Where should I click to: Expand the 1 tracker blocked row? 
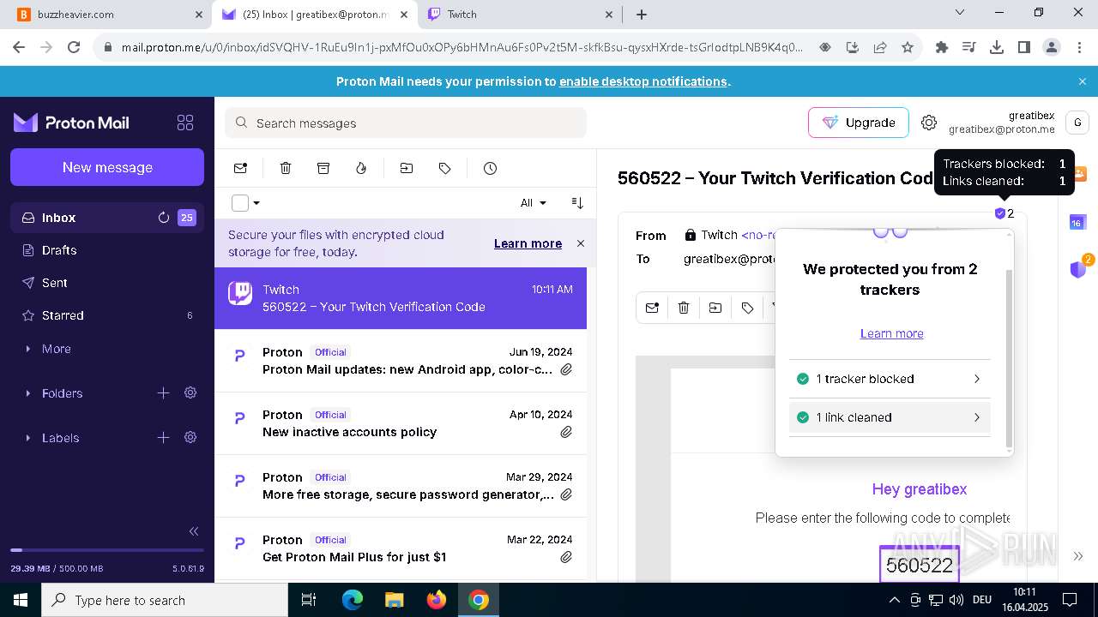[x=890, y=379]
